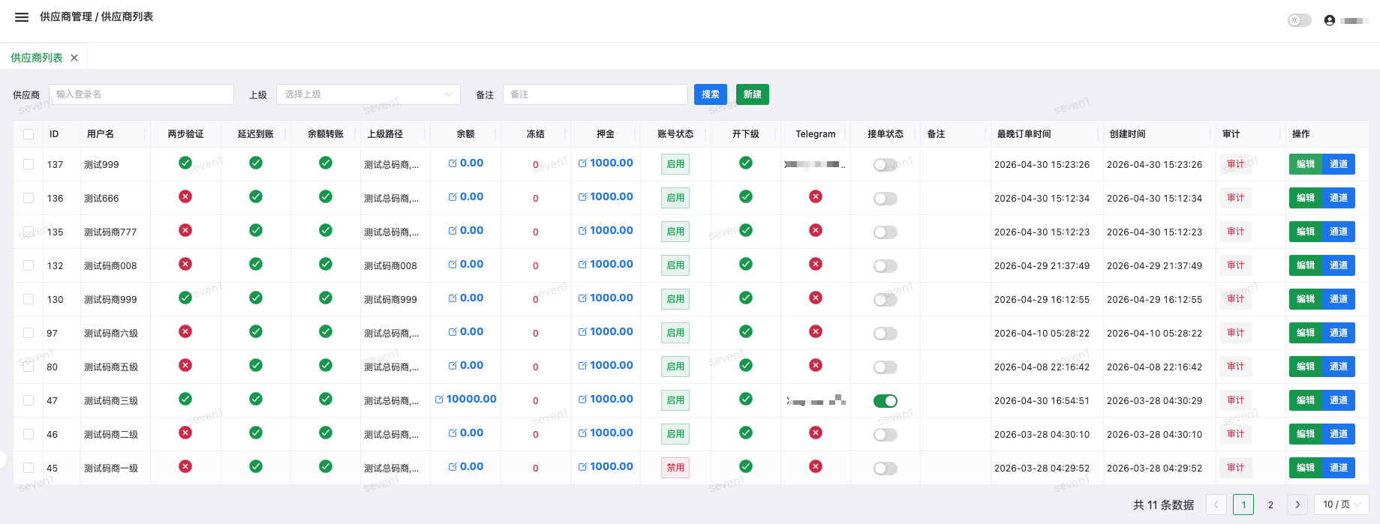
Task: Toggle the theme switch in header
Action: click(x=1299, y=20)
